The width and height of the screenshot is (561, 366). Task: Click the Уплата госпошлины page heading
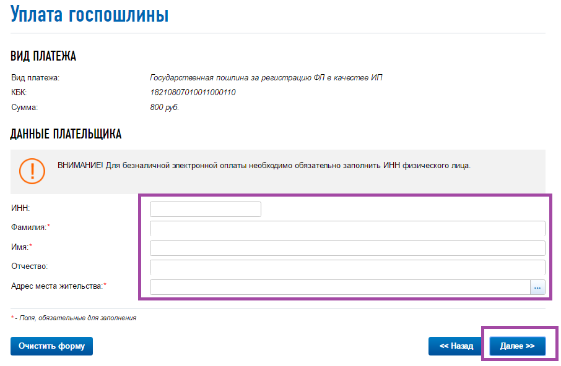[x=89, y=14]
